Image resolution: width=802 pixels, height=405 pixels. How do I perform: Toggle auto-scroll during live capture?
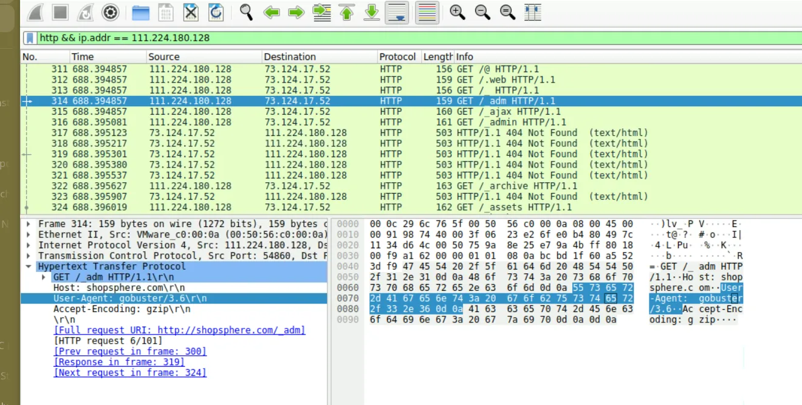click(x=397, y=12)
